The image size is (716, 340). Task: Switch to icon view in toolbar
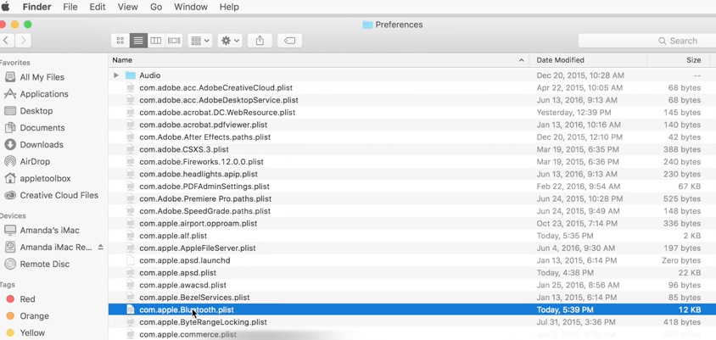120,41
